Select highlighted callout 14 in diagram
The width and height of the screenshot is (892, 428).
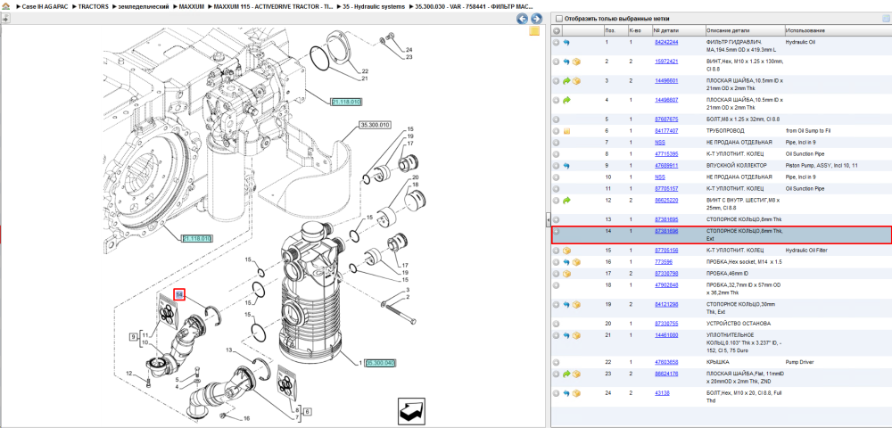click(x=180, y=294)
